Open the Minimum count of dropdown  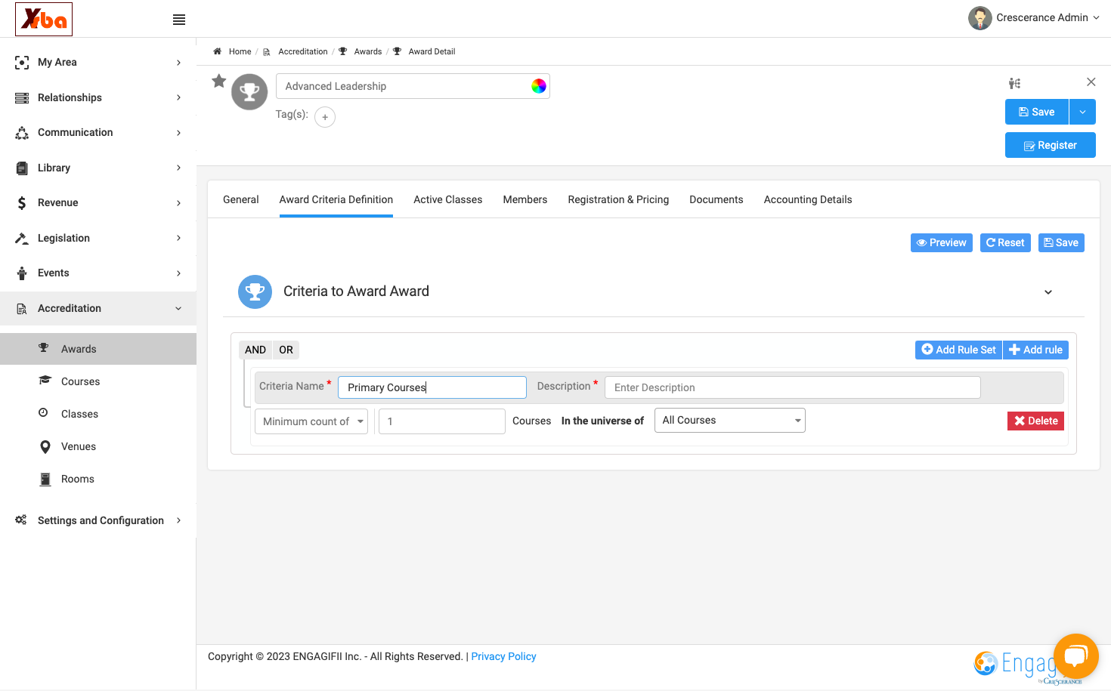tap(311, 421)
